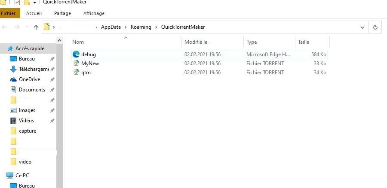Open the Fichier menu

point(8,13)
